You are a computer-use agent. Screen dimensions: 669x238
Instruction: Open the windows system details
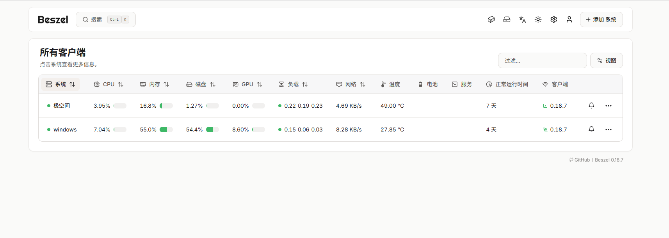click(65, 130)
